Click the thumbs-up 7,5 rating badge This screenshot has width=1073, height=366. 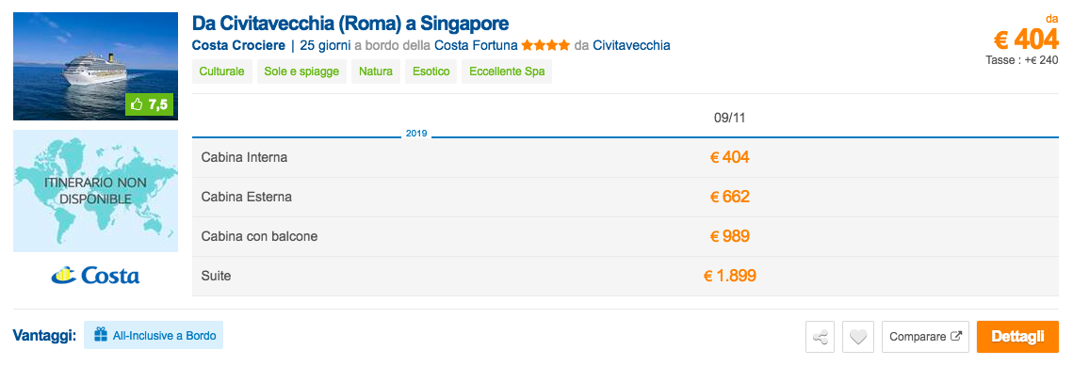(150, 104)
